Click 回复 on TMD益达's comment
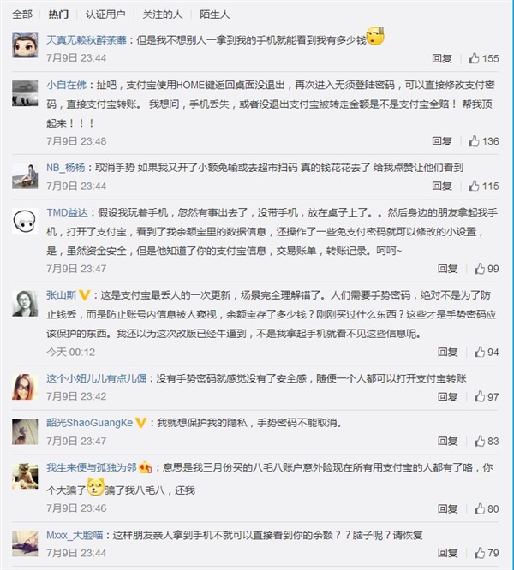 [442, 269]
